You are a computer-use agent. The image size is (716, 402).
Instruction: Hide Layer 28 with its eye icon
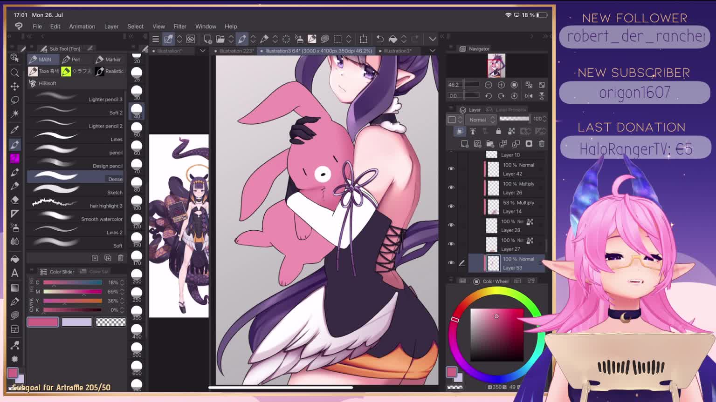[451, 225]
